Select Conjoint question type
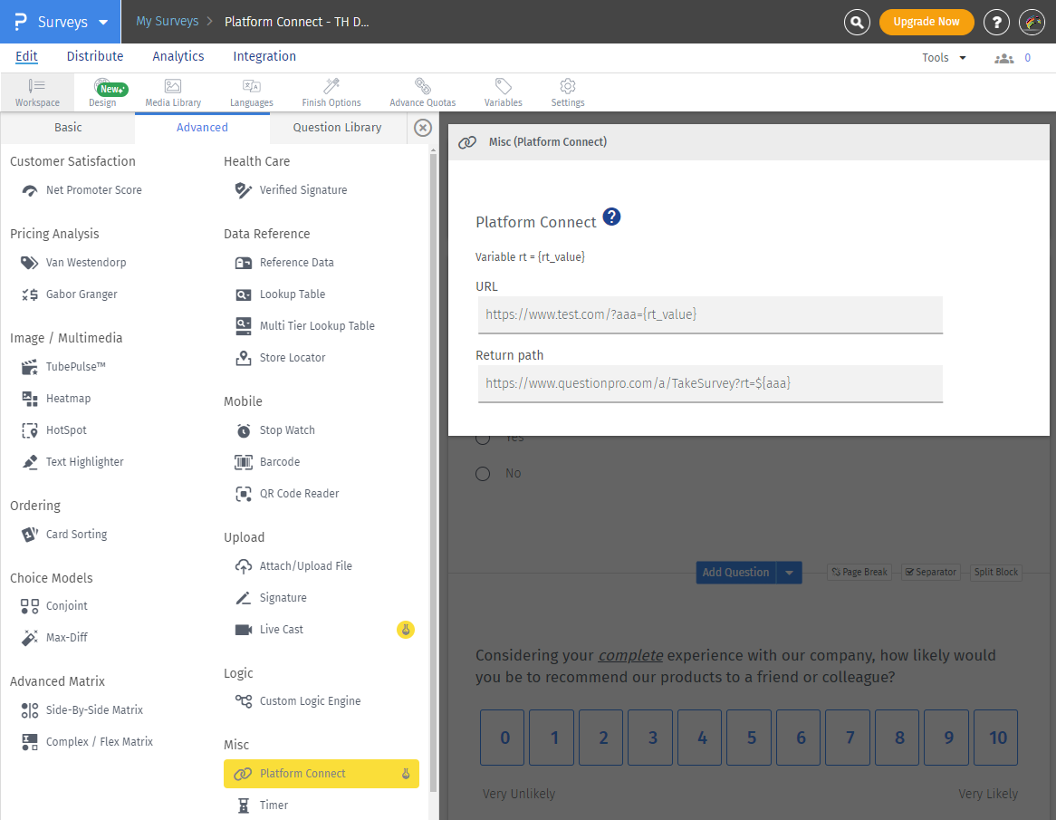The width and height of the screenshot is (1056, 820). coord(53,606)
